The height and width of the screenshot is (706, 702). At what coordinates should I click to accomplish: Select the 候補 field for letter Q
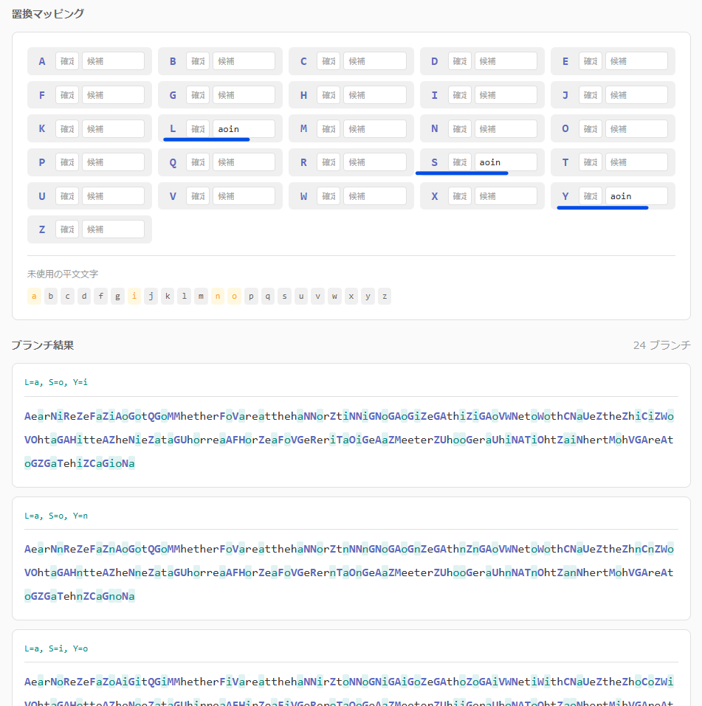[244, 162]
